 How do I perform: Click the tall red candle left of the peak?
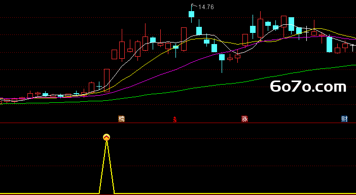pyautogui.click(x=184, y=39)
